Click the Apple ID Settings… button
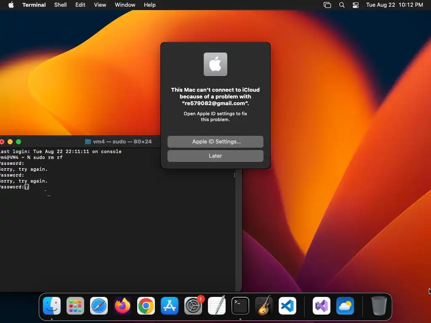Viewport: 431px width, 323px height. tap(215, 141)
